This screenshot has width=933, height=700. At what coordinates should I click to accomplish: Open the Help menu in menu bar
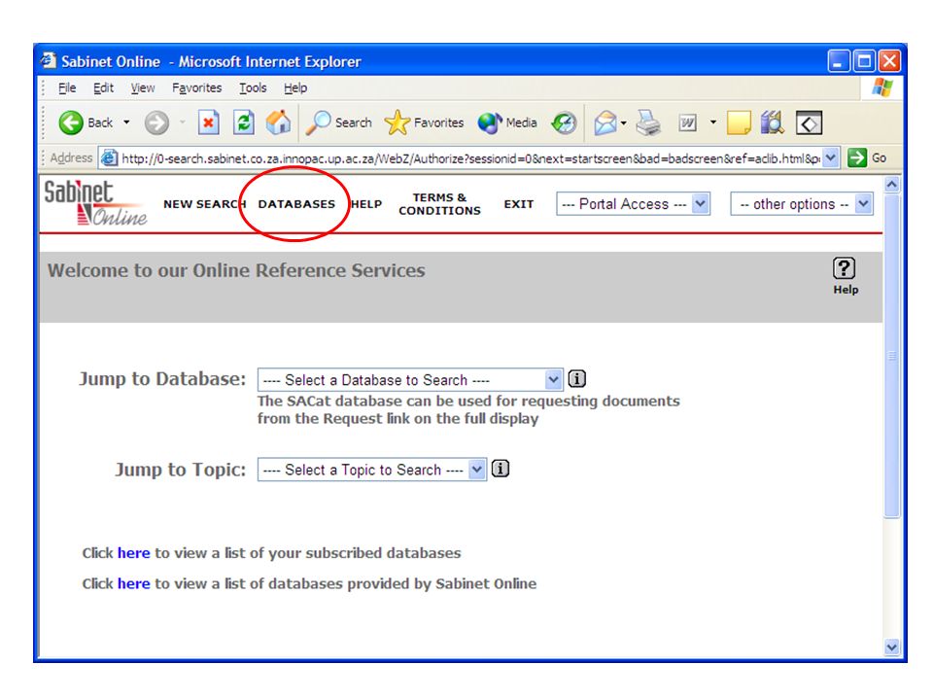[x=295, y=88]
